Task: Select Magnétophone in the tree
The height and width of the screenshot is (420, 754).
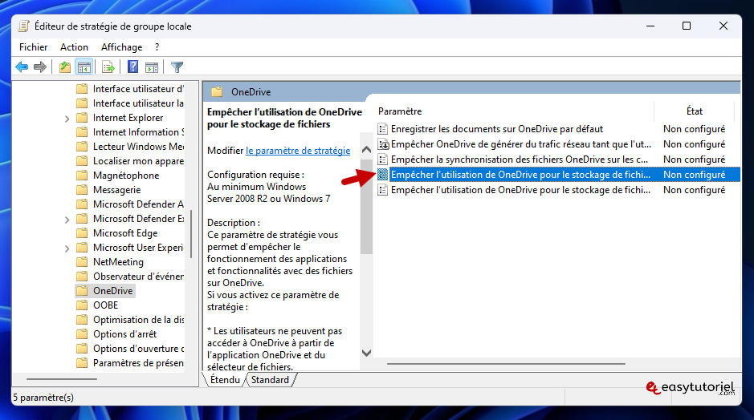Action: 126,176
